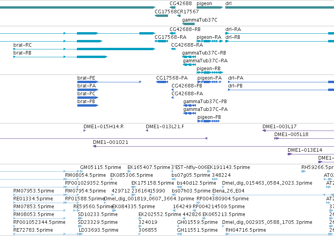Select the EK084335.5prime EST label
The image size is (334, 236).
click(x=133, y=207)
